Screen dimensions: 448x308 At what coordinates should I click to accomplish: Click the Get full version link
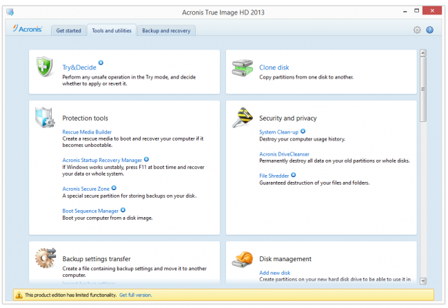pos(135,295)
